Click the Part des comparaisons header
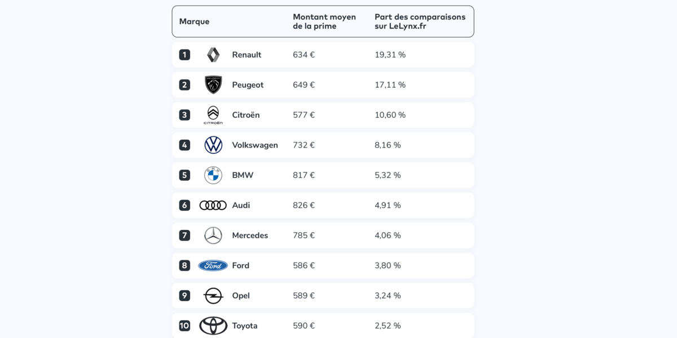This screenshot has width=677, height=338. coord(420,21)
